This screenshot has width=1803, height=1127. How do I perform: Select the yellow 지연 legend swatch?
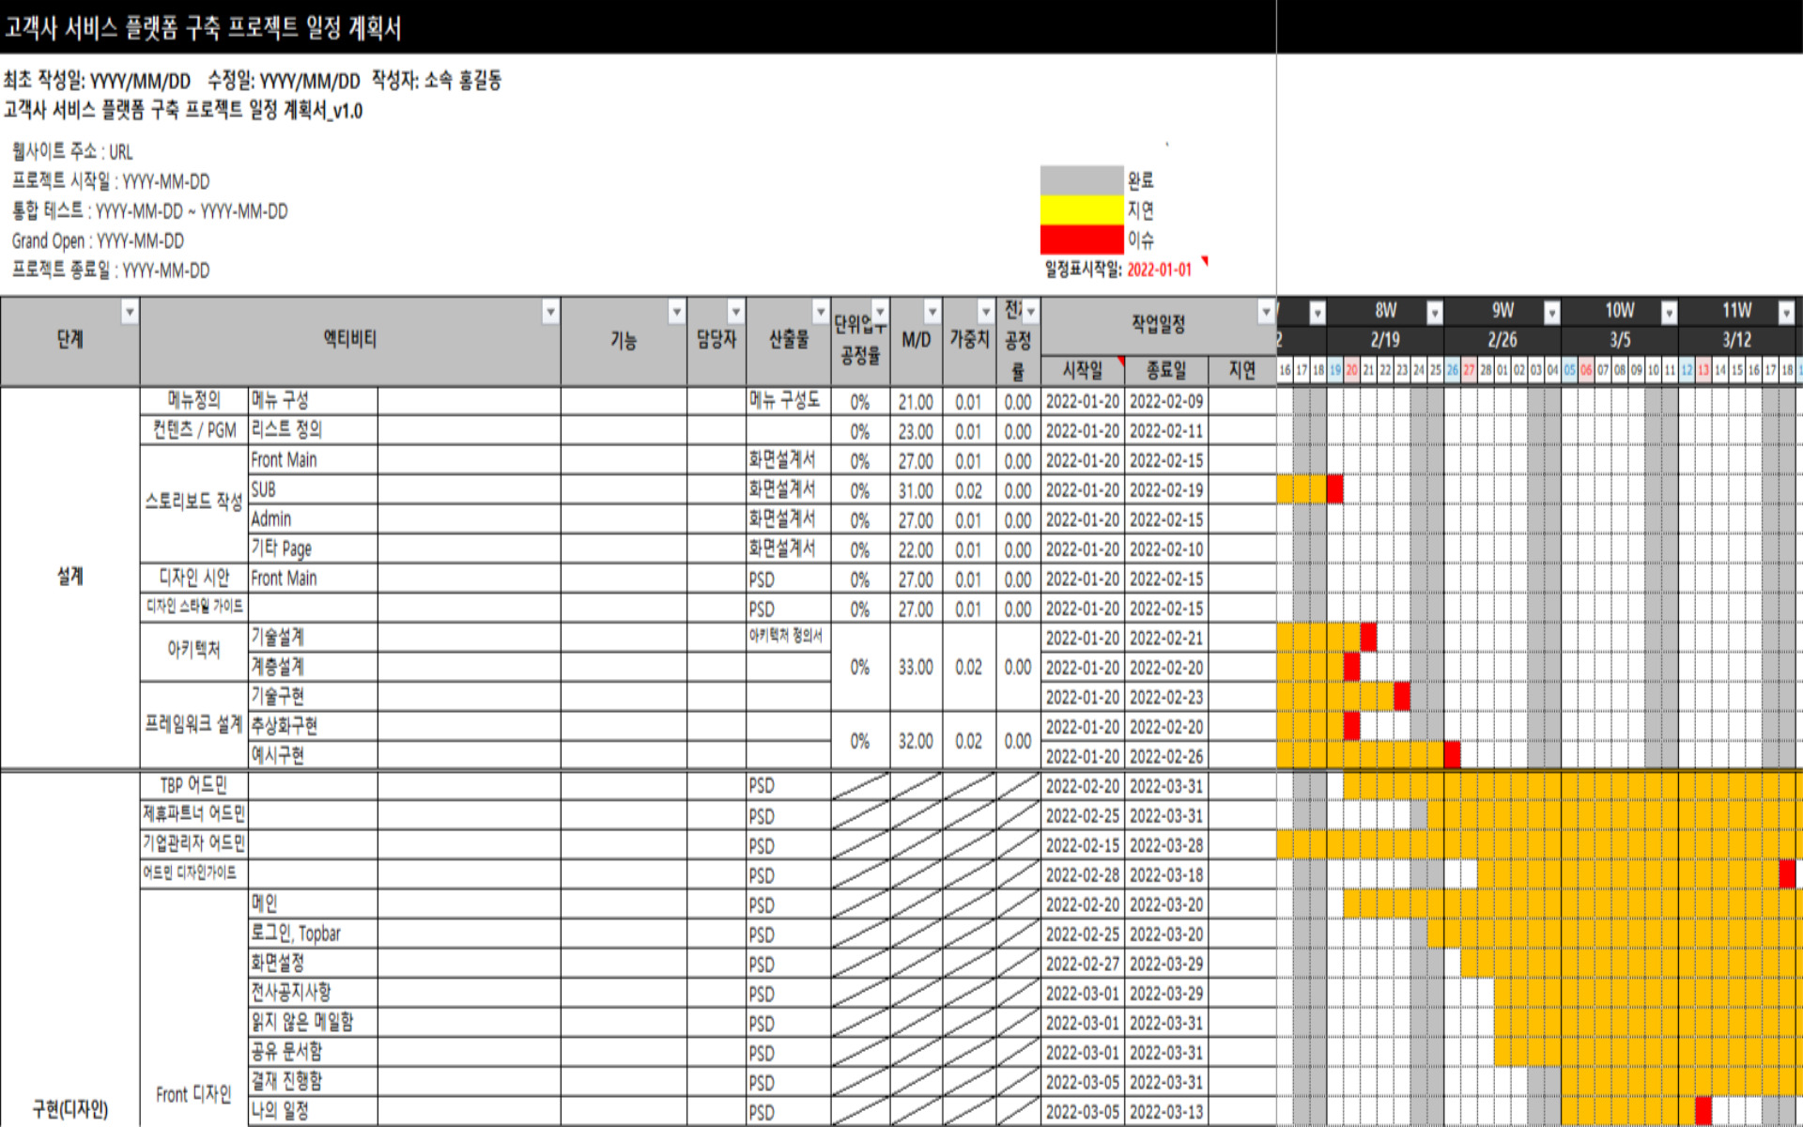coord(1082,210)
